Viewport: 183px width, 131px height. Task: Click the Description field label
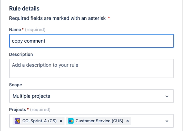[21, 54]
